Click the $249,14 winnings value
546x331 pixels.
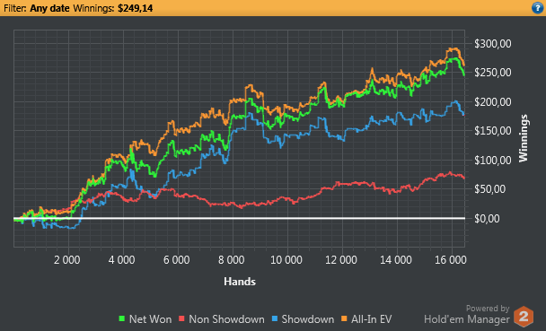tap(135, 8)
